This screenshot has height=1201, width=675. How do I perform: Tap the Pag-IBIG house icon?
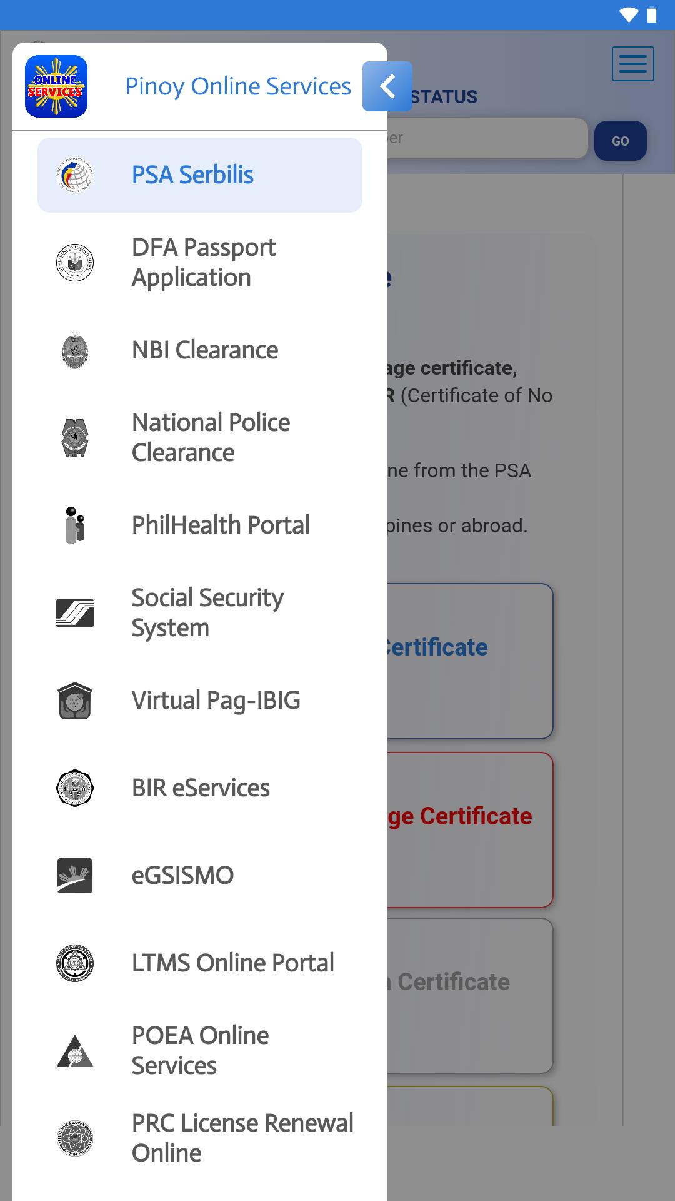point(75,701)
